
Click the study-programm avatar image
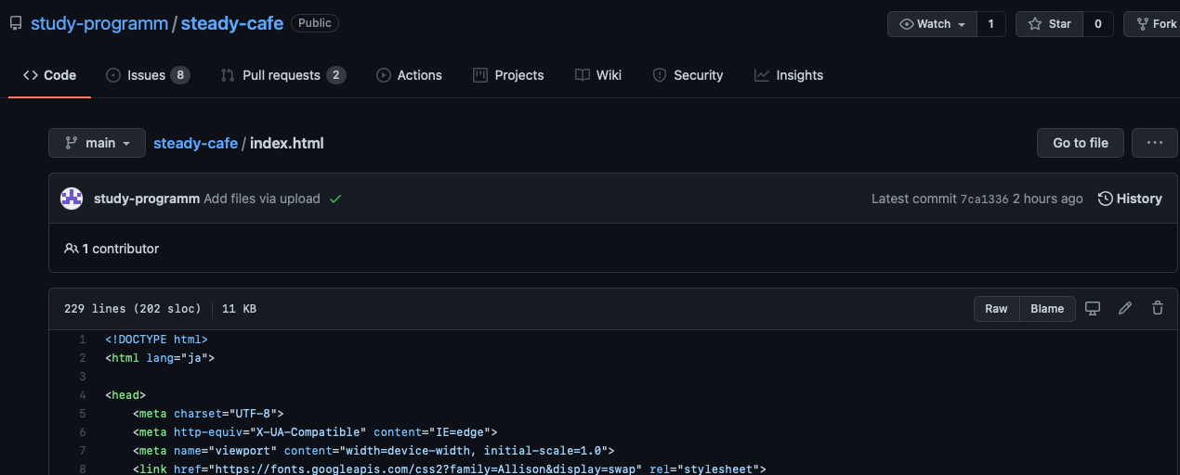72,199
